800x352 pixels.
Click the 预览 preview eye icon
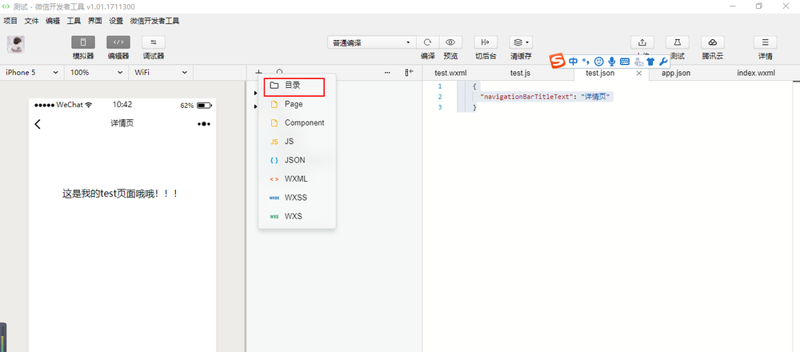tap(450, 42)
